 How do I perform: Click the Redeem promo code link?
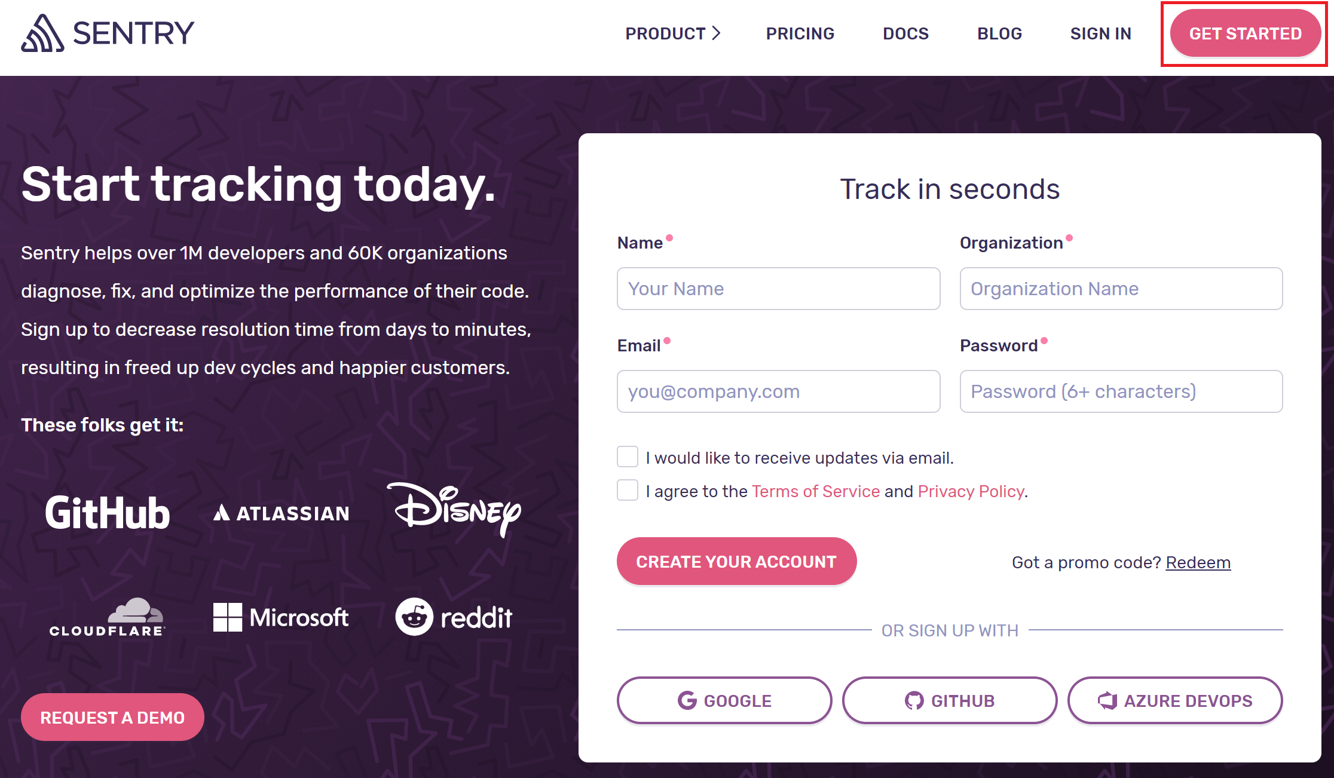click(x=1198, y=562)
